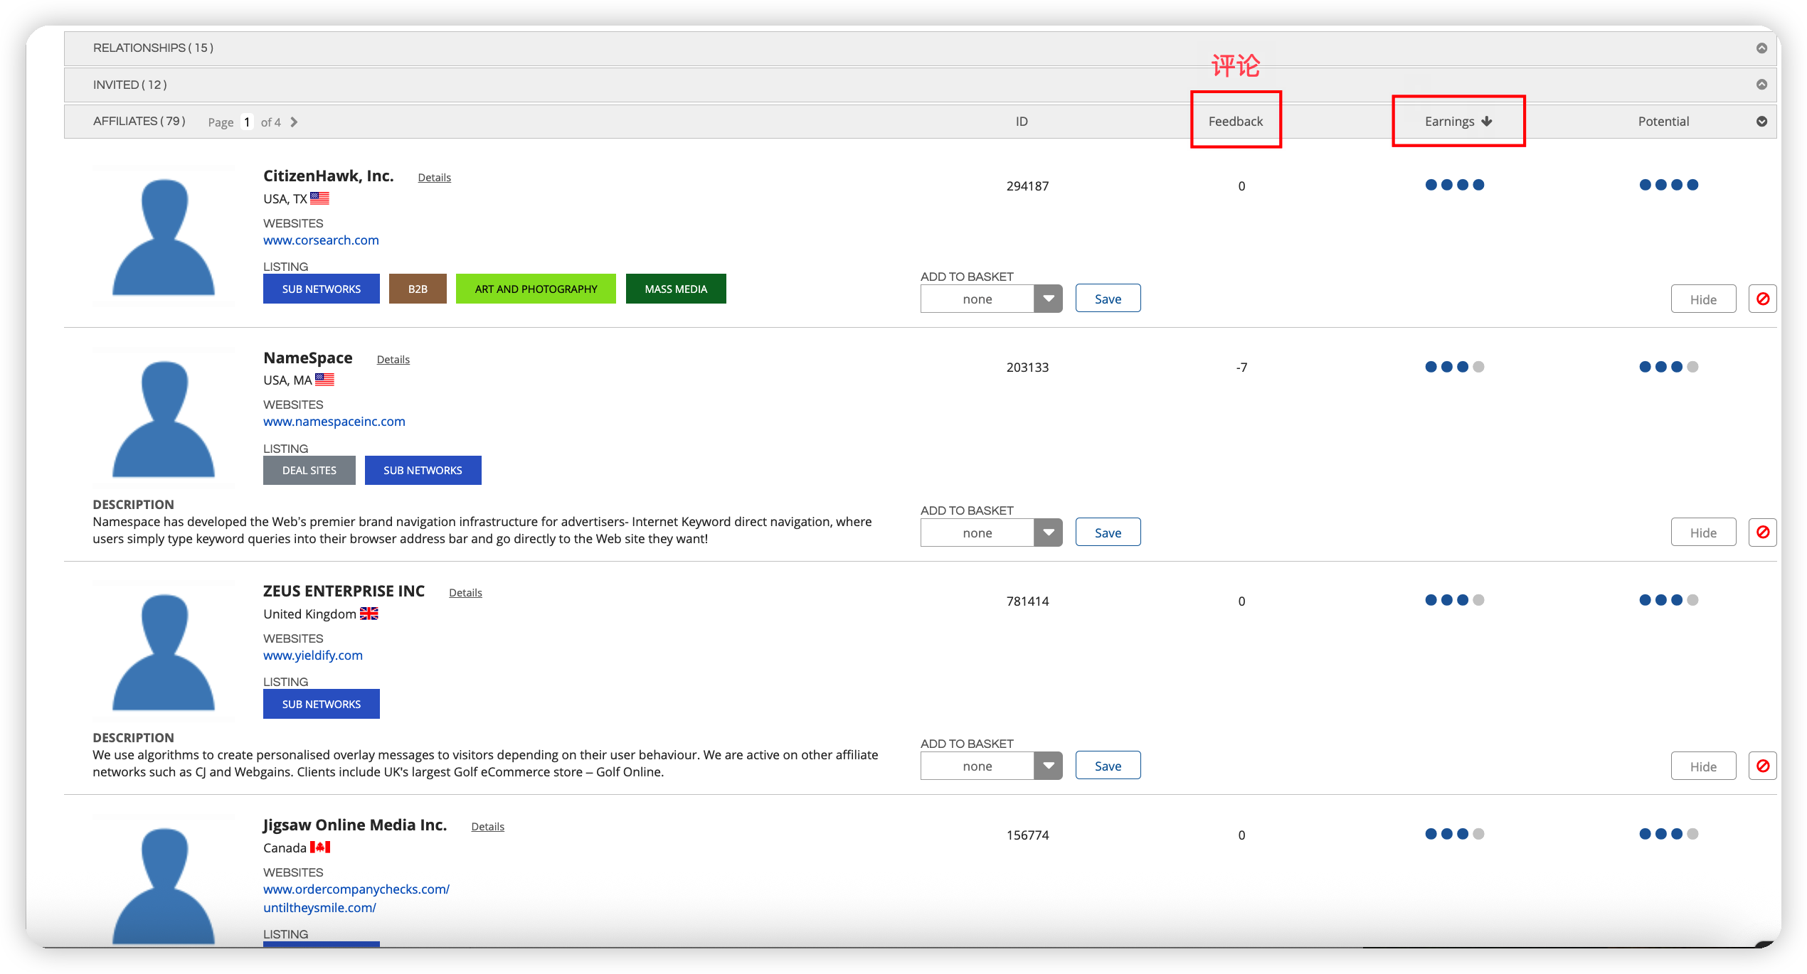Sort by the Feedback column header
The image size is (1807, 974).
click(x=1235, y=122)
